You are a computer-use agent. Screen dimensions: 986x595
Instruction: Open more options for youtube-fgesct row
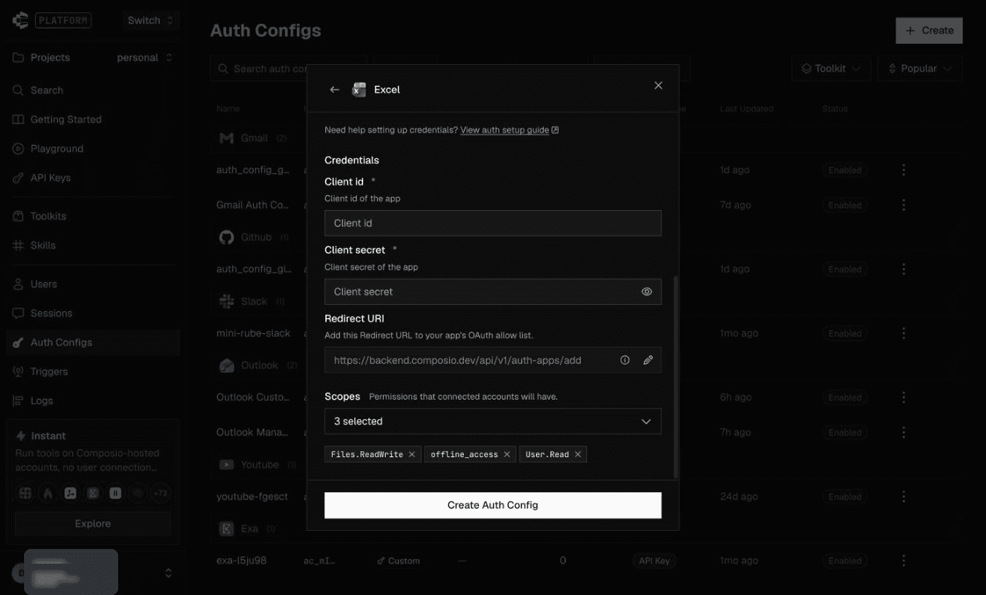pyautogui.click(x=904, y=497)
